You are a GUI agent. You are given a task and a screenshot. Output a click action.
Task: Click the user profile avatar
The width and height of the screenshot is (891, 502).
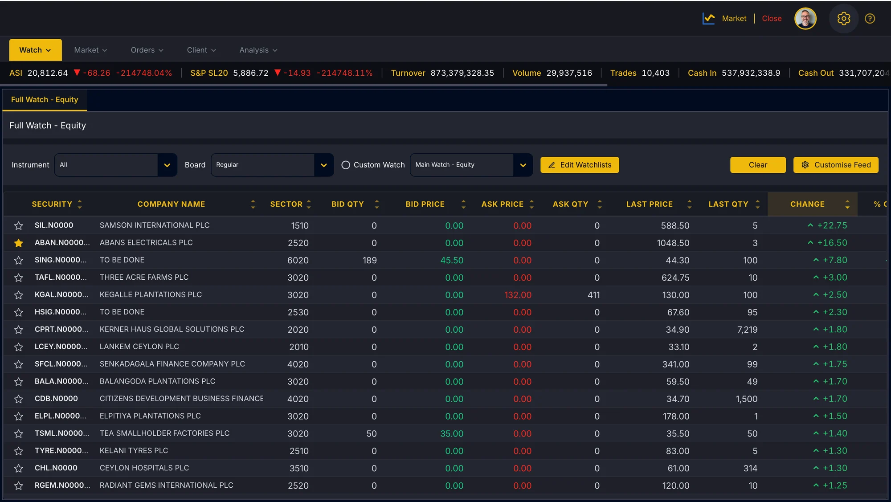pos(805,18)
